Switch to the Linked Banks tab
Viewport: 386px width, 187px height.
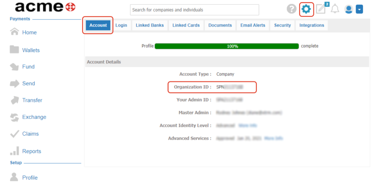point(149,25)
